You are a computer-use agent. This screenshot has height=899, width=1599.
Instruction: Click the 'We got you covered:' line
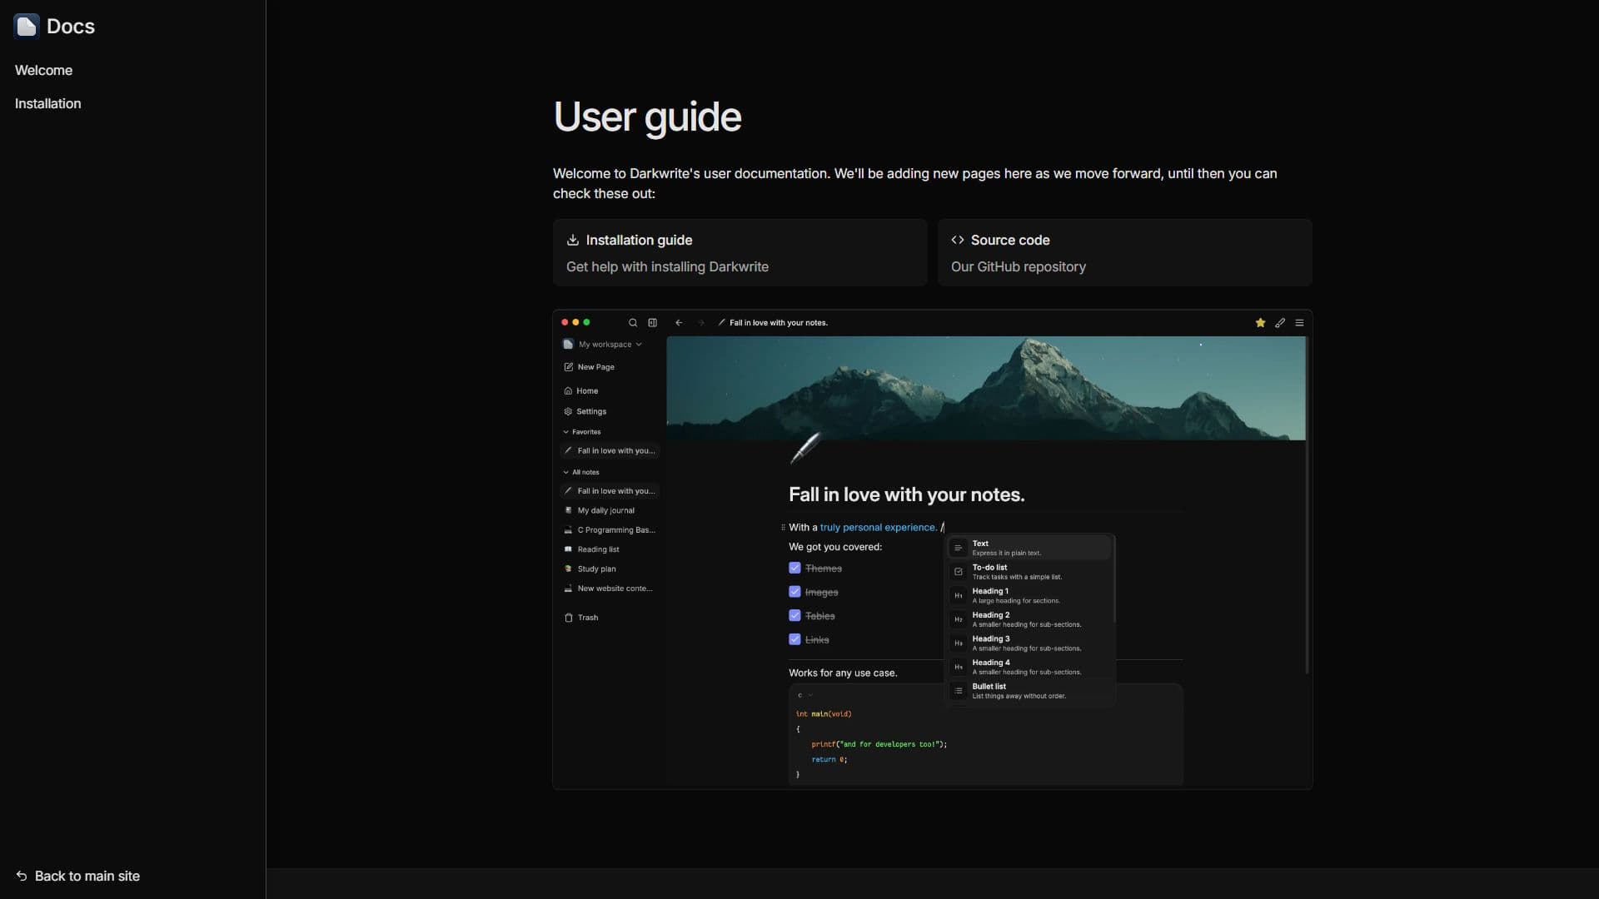835,547
